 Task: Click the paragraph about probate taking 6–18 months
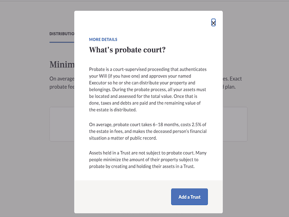coord(148,131)
